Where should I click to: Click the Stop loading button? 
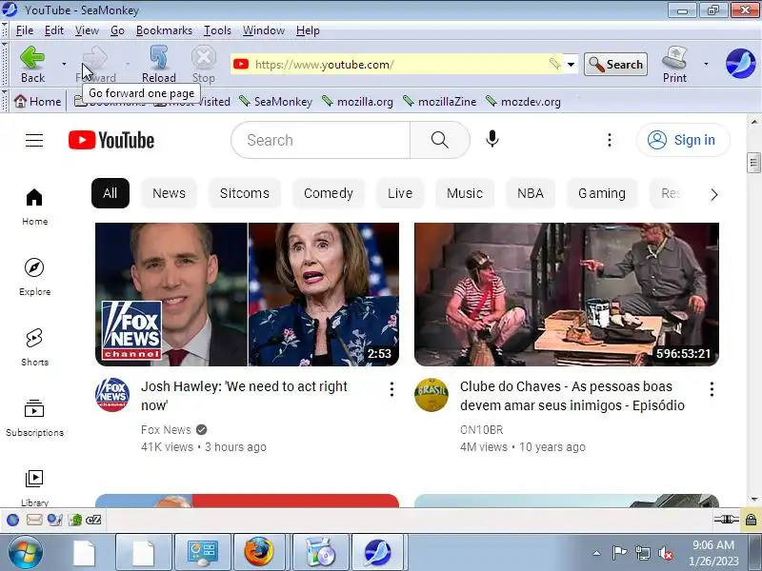pyautogui.click(x=203, y=64)
